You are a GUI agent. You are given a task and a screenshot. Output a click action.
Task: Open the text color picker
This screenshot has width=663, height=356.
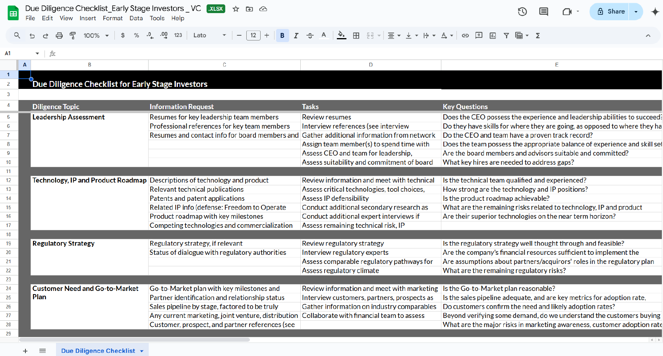324,35
